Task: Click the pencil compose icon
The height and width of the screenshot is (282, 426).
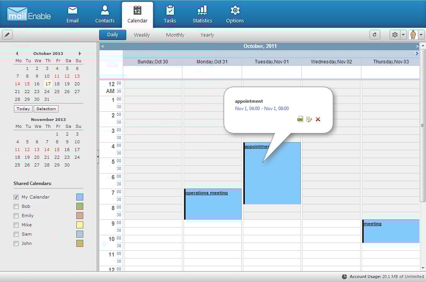Action: [7, 35]
